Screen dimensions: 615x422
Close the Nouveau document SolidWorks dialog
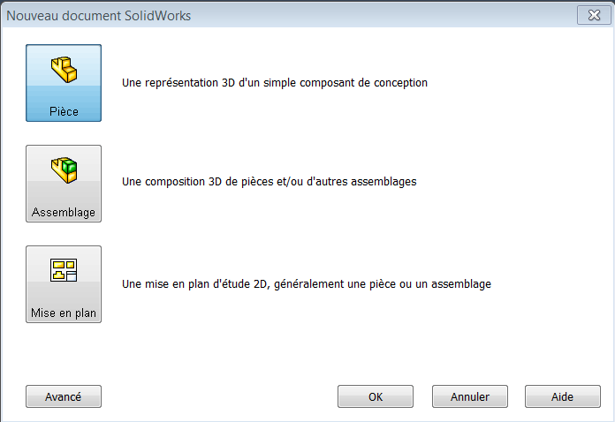pyautogui.click(x=594, y=15)
